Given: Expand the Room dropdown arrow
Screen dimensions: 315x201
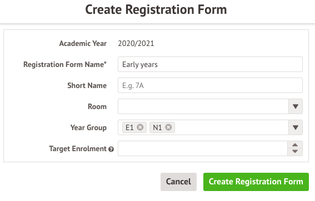Looking at the screenshot, I should [296, 106].
